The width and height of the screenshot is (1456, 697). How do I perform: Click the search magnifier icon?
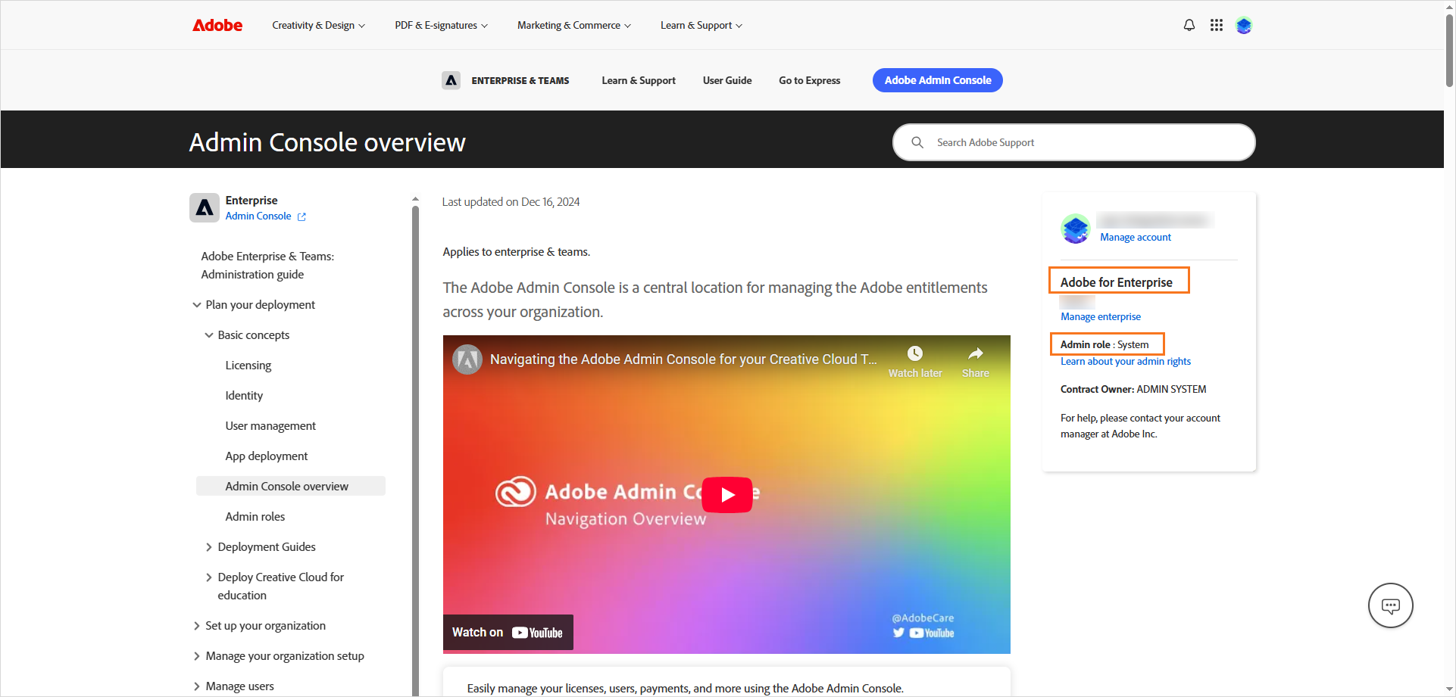click(917, 142)
